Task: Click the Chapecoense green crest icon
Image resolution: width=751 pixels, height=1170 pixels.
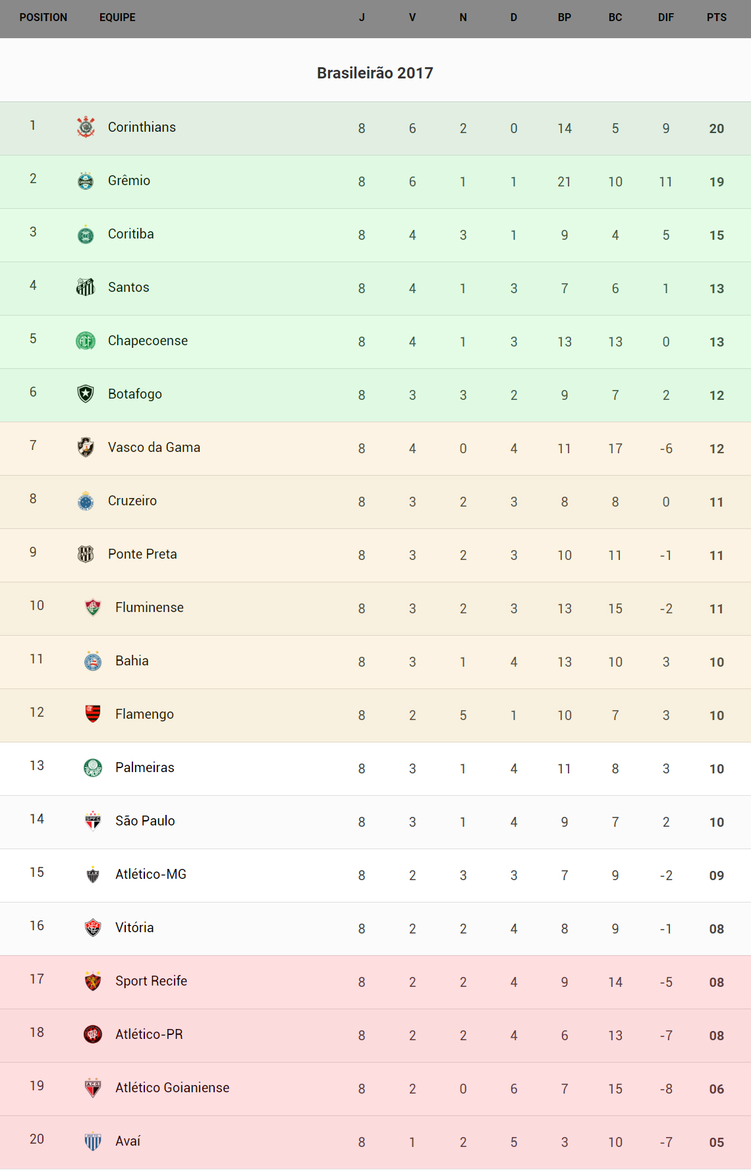Action: [x=86, y=341]
